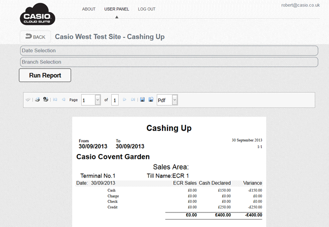The width and height of the screenshot is (329, 227).
Task: Click the Run Report button
Action: tap(45, 75)
